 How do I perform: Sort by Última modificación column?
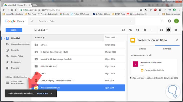110,37
